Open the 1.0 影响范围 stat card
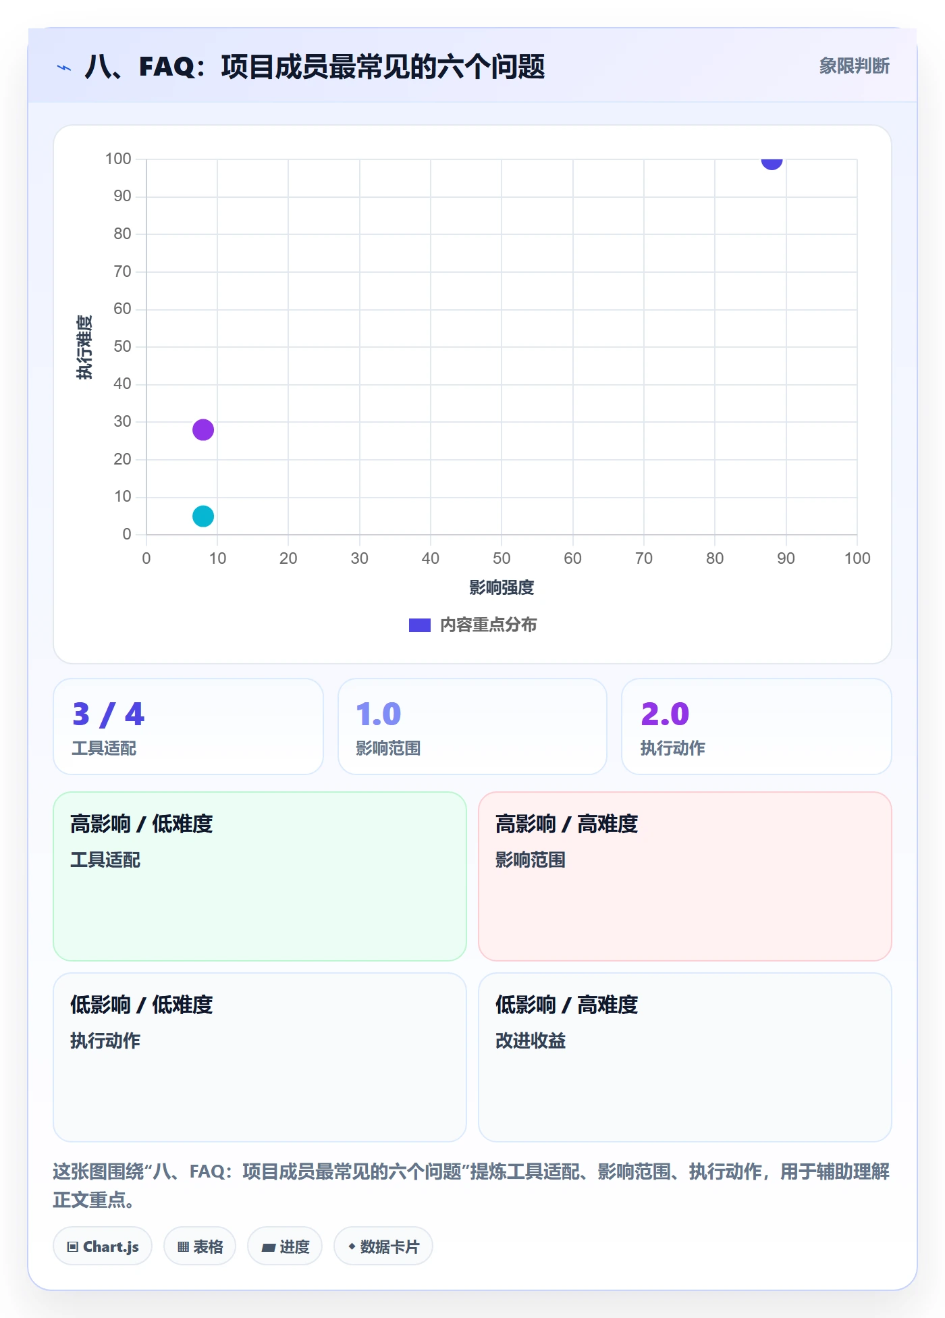The width and height of the screenshot is (945, 1318). (473, 727)
